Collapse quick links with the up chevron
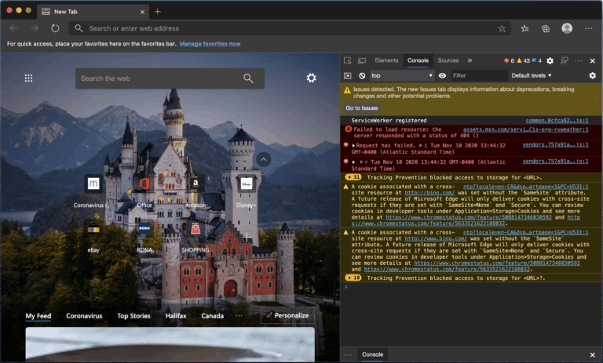603x363 pixels. [264, 159]
